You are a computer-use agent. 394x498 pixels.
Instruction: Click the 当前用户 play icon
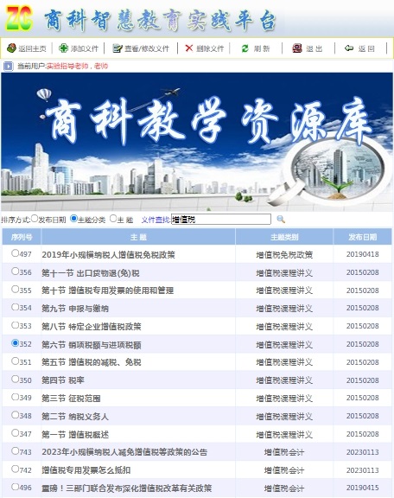point(9,66)
